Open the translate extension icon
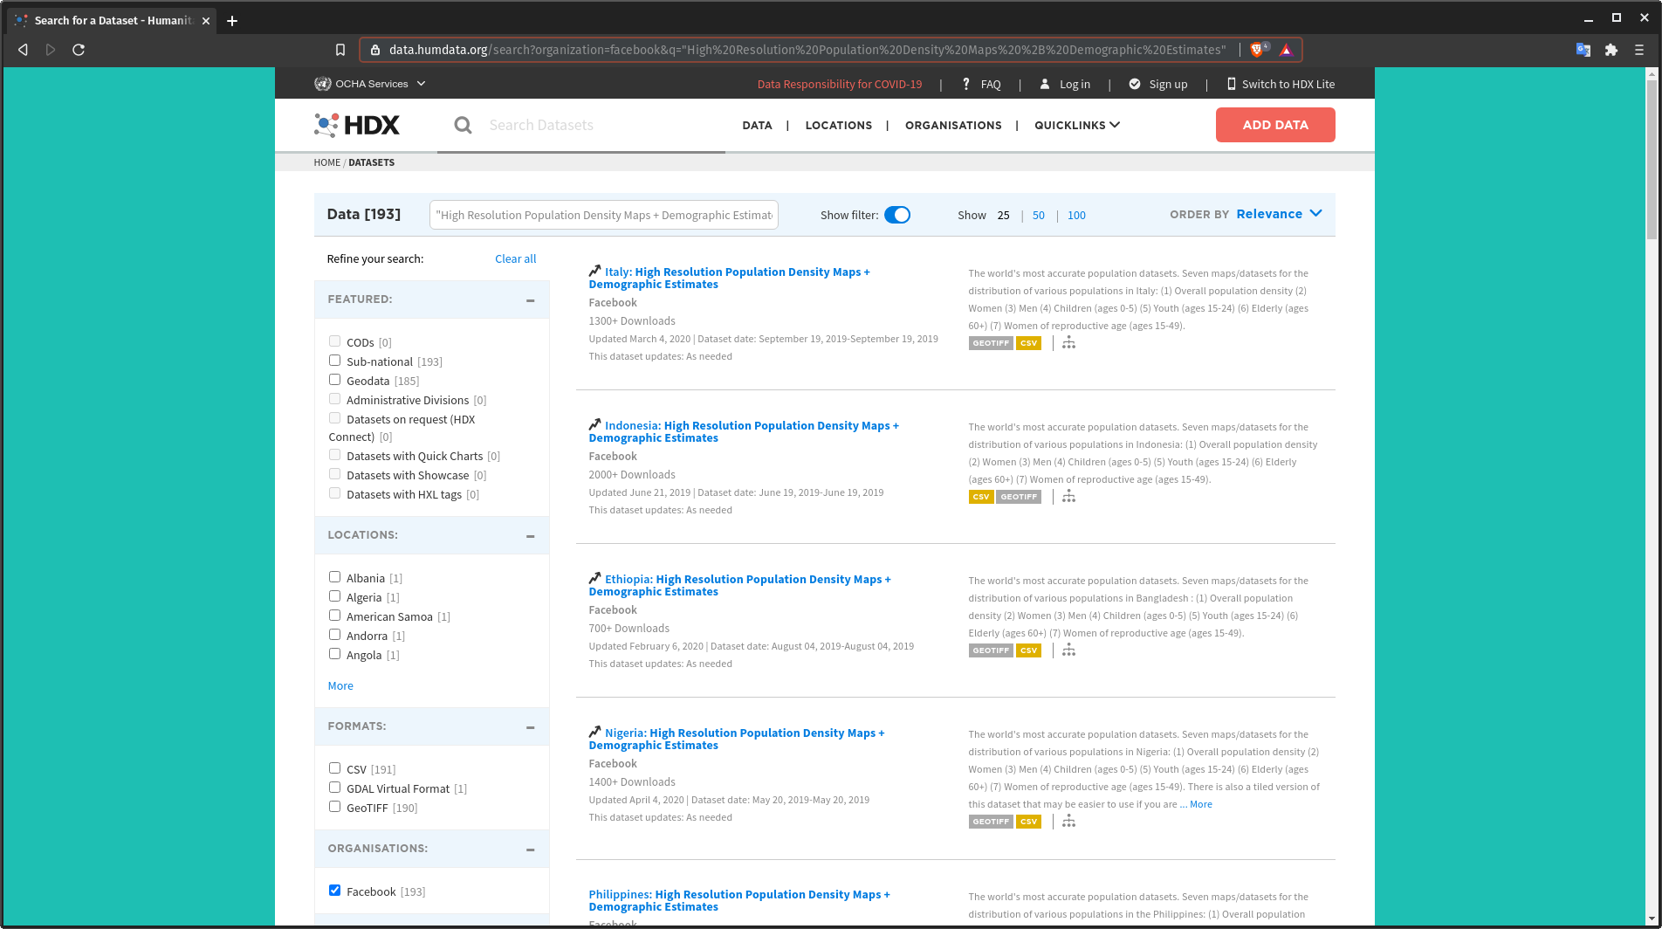 coord(1583,50)
